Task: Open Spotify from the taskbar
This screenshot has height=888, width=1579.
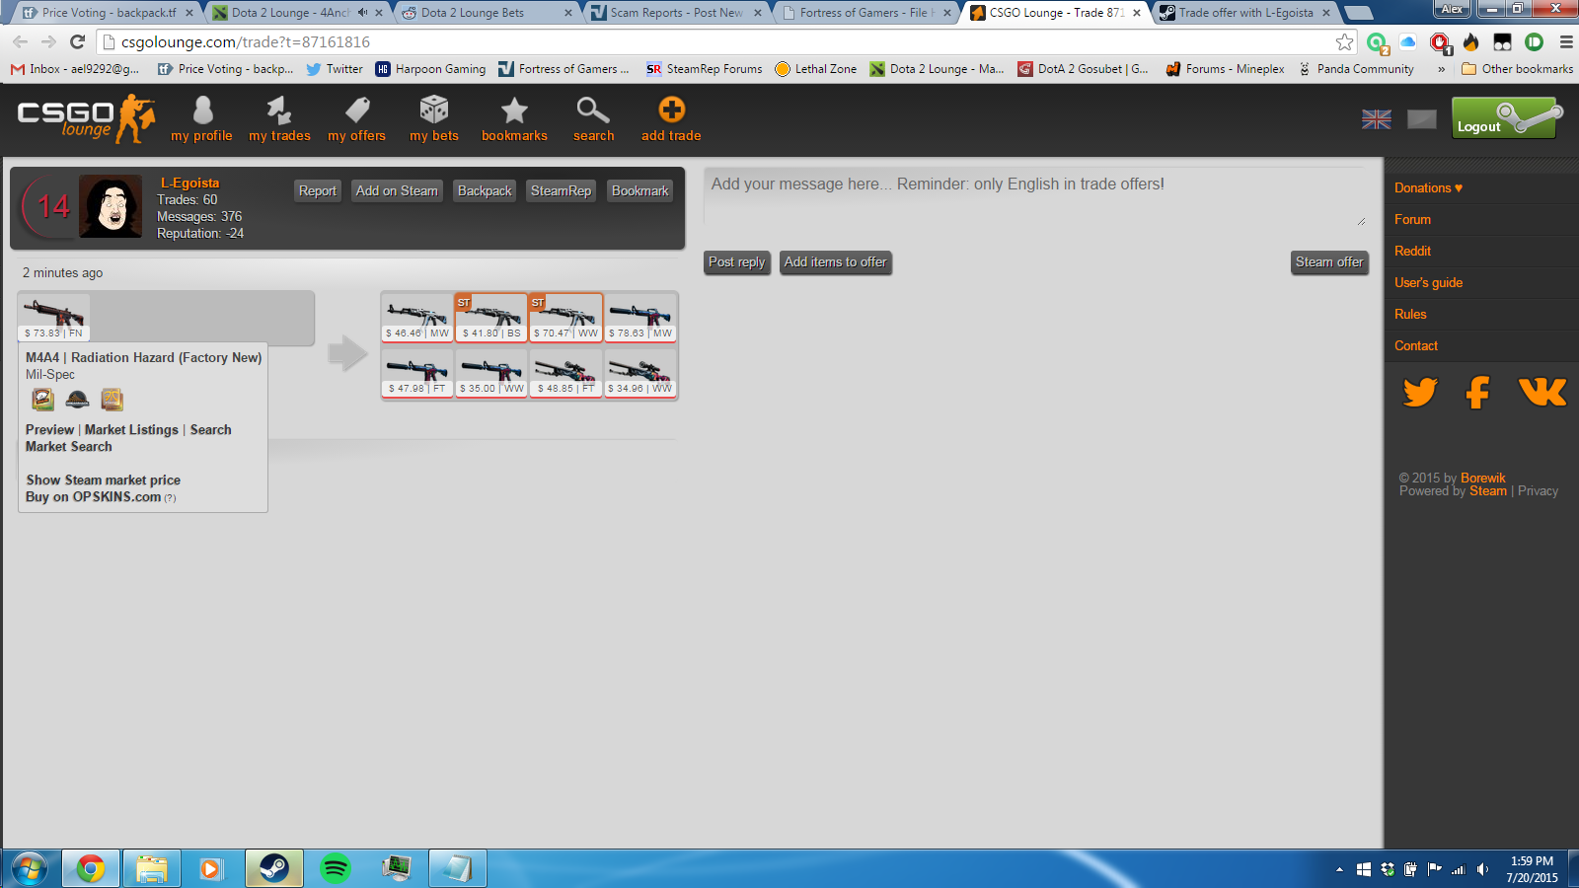Action: tap(336, 868)
